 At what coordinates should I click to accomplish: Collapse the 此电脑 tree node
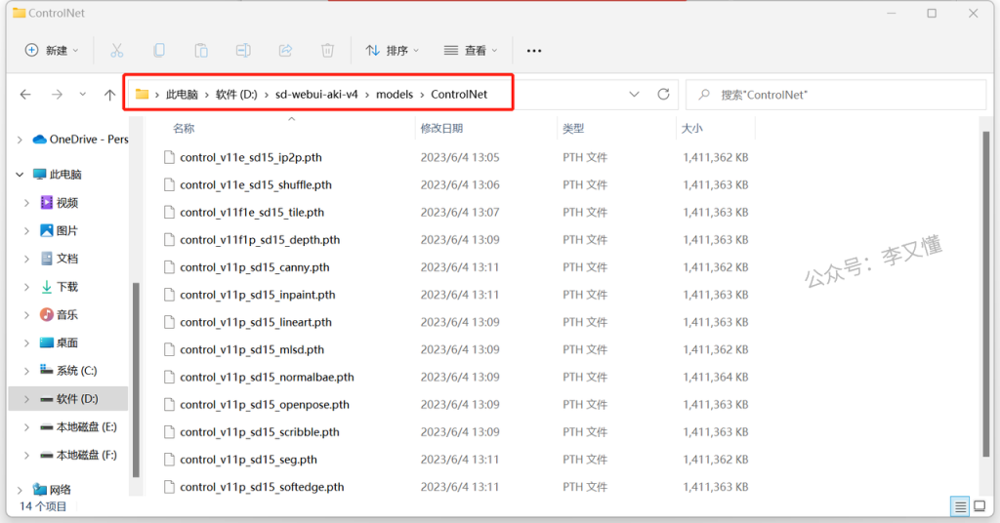pos(20,175)
